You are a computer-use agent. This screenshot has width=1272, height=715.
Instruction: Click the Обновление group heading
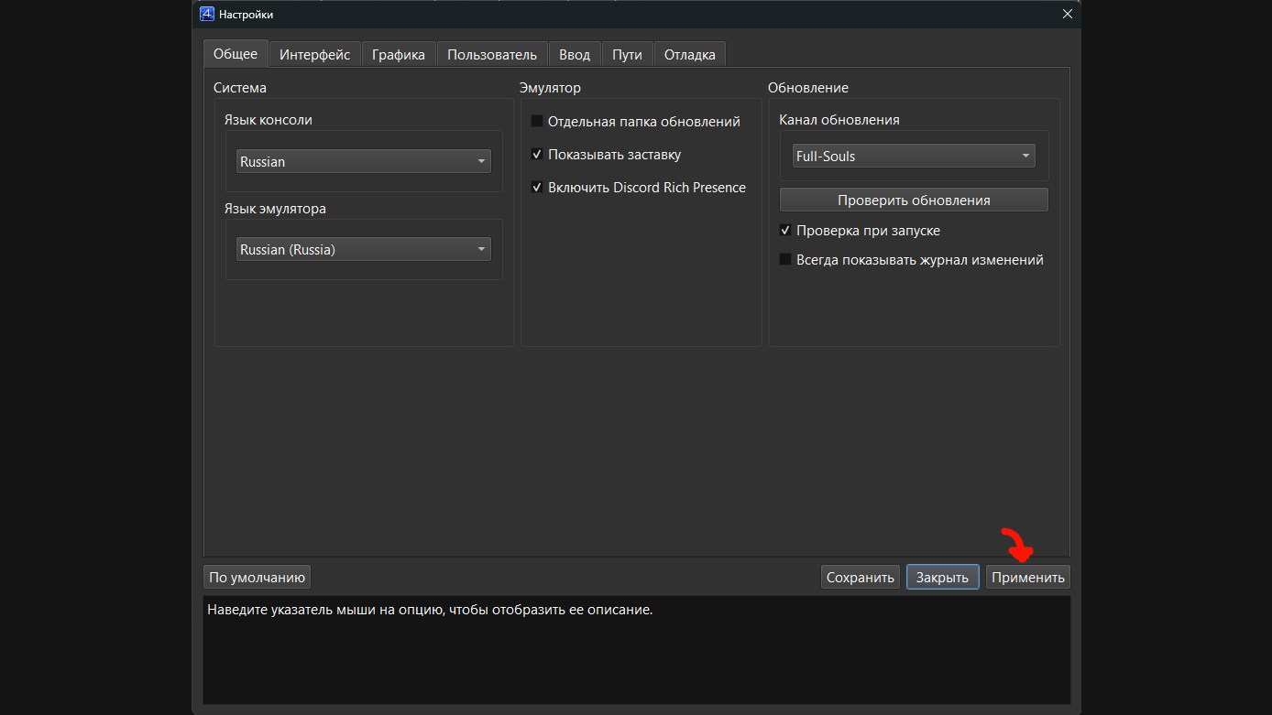coord(808,88)
